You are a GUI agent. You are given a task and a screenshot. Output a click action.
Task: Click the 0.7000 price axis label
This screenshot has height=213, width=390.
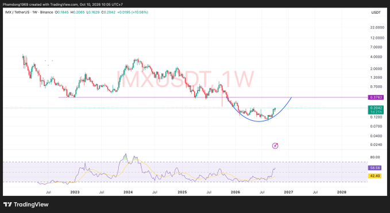tap(376, 87)
